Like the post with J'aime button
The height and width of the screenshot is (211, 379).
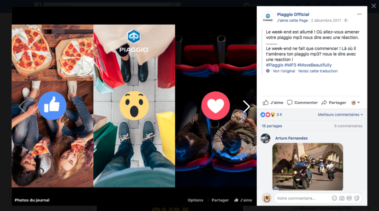tap(273, 103)
